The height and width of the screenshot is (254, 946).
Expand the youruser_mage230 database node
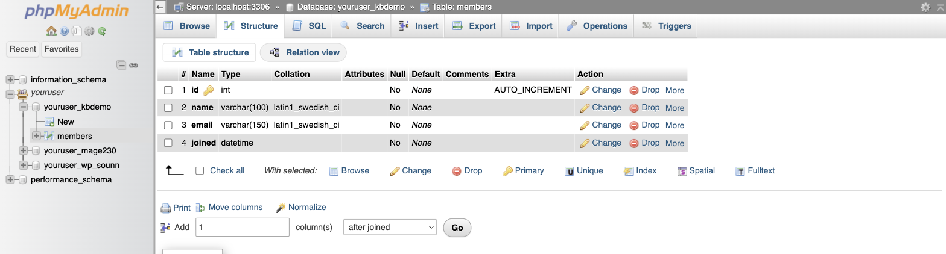click(x=24, y=150)
